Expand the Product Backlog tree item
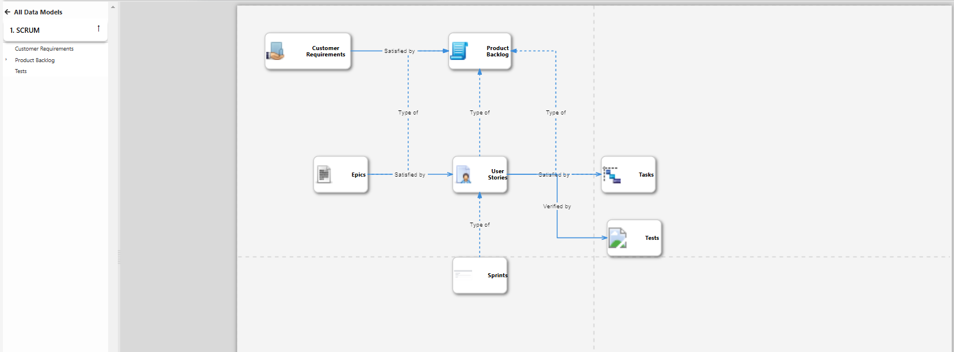The height and width of the screenshot is (352, 954). (x=6, y=60)
